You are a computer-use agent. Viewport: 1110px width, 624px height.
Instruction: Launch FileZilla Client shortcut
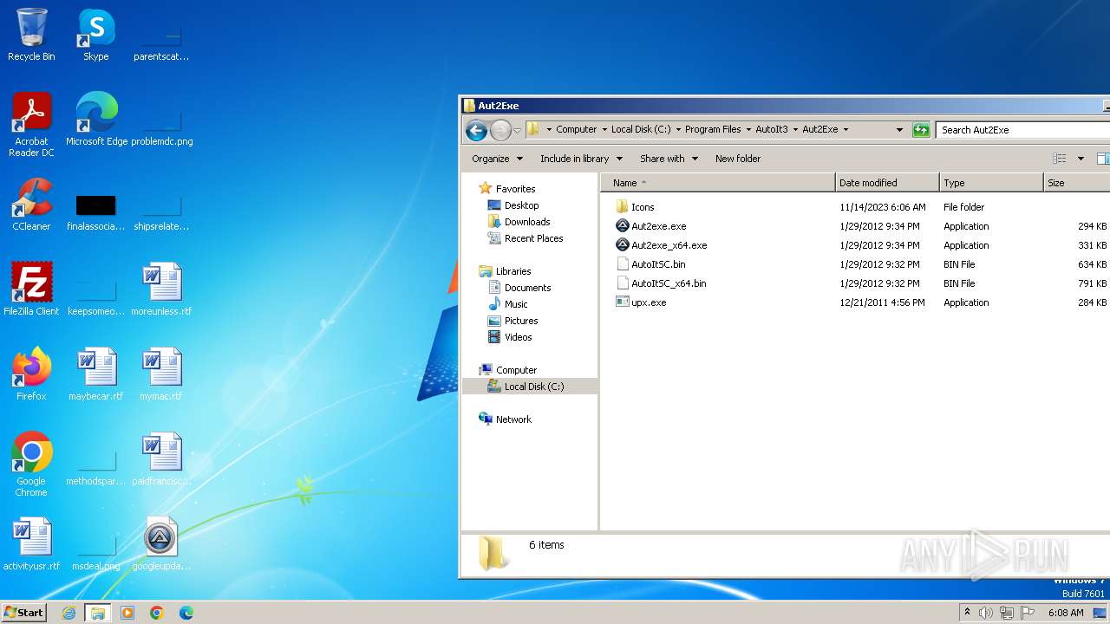(x=31, y=289)
